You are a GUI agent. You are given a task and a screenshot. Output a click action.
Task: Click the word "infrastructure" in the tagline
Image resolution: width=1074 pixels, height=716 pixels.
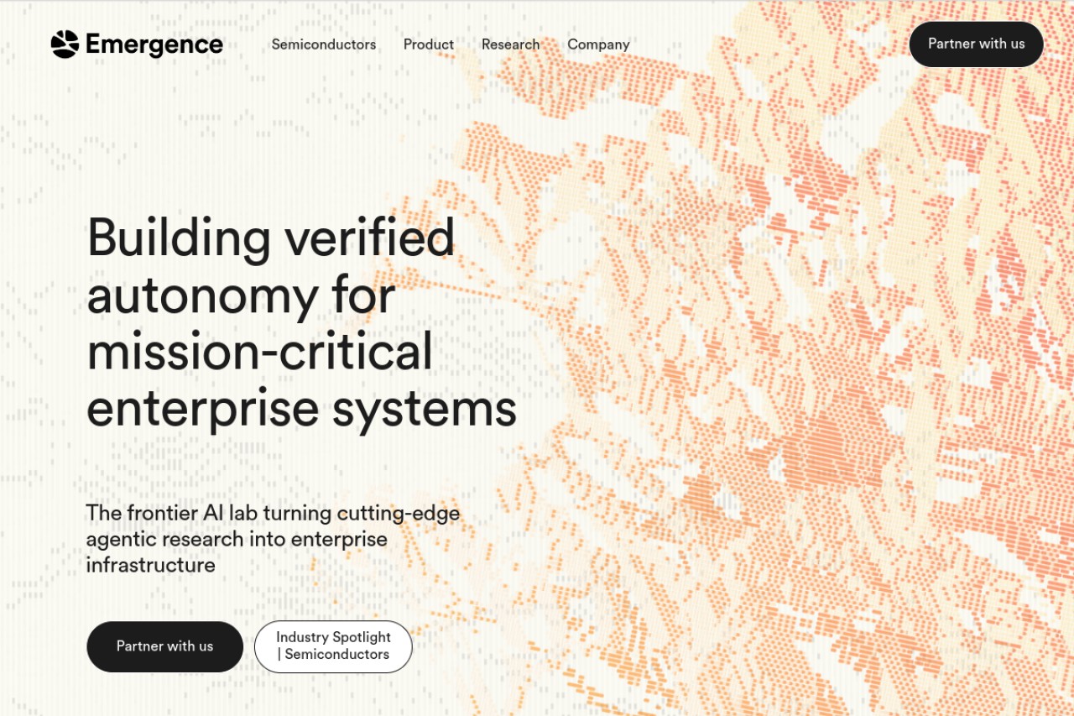(x=151, y=564)
